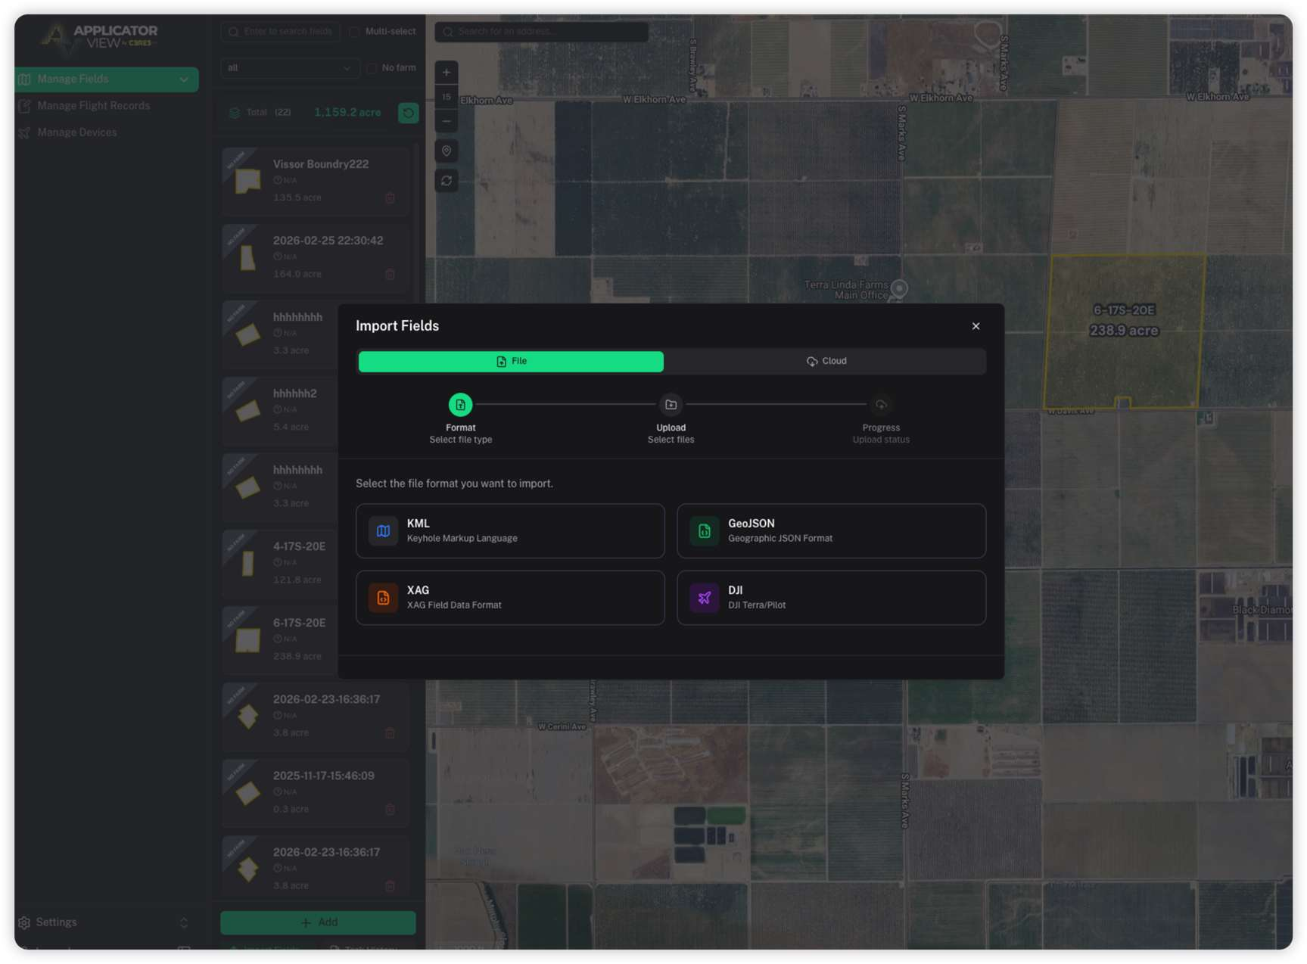Screen dimensions: 1307x964
Task: Open Manage Flight Records
Action: [x=93, y=106]
